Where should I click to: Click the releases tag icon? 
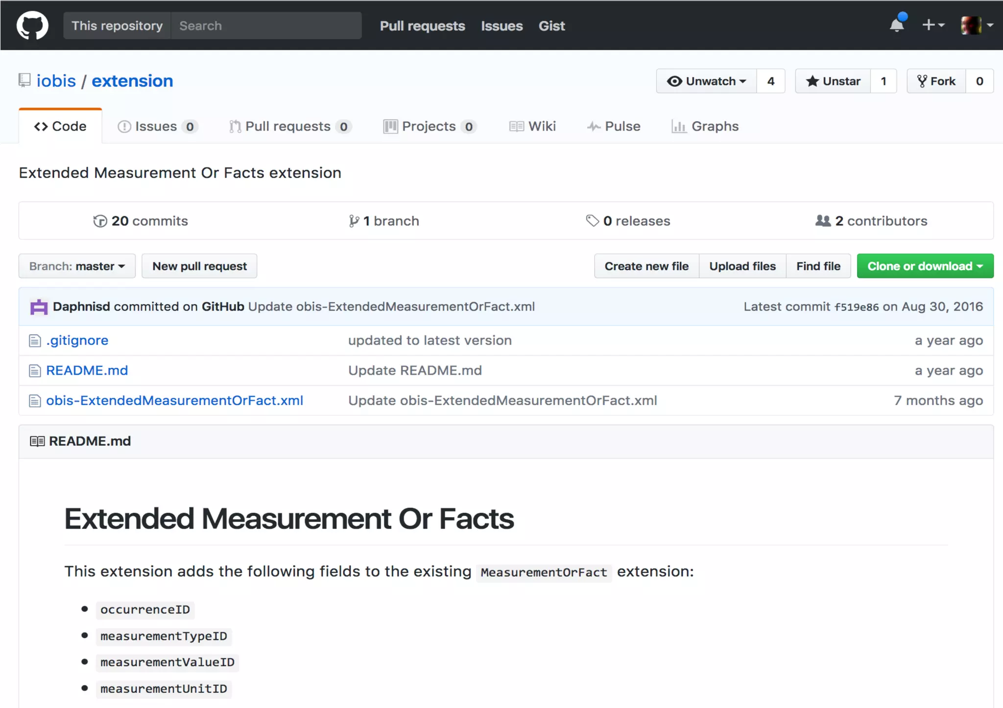(592, 221)
